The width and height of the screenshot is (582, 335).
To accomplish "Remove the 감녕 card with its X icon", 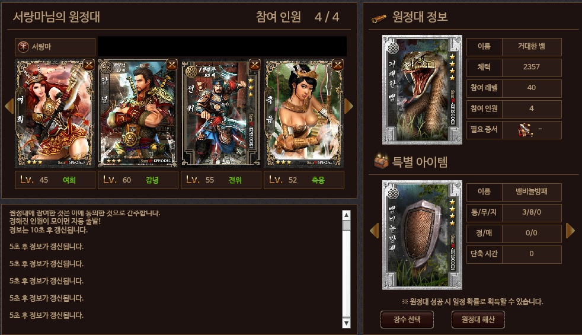I will [171, 65].
